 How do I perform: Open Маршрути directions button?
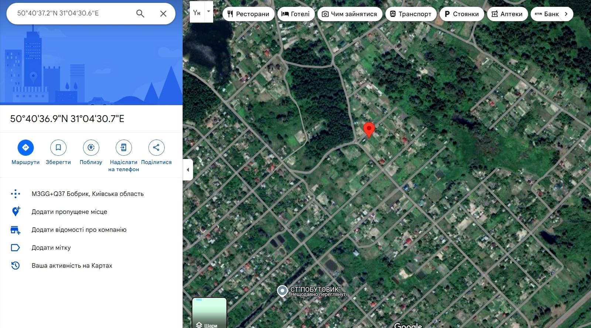pyautogui.click(x=25, y=148)
